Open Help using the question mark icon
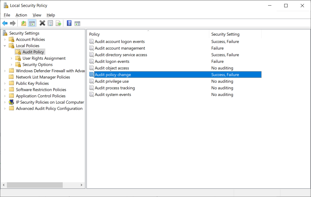The image size is (311, 197). [x=69, y=23]
